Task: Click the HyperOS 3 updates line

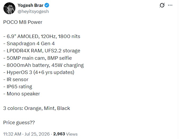Action: coord(39,72)
